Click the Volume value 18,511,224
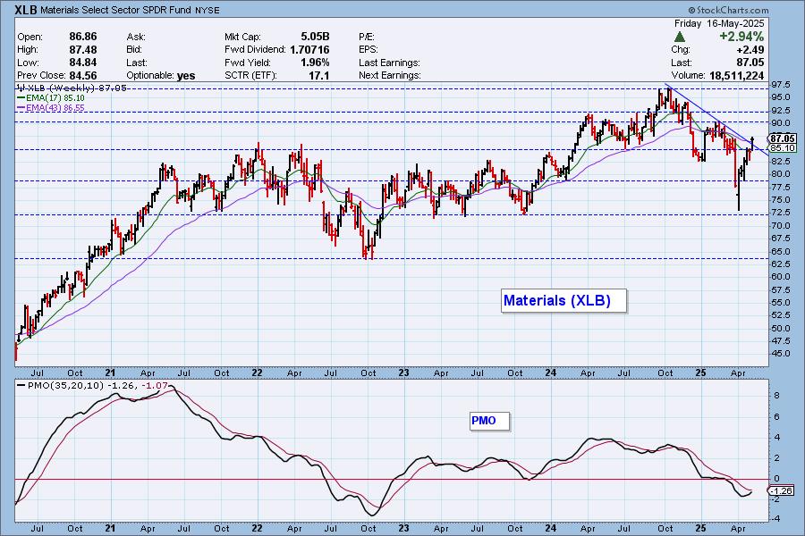The image size is (805, 536). 735,75
